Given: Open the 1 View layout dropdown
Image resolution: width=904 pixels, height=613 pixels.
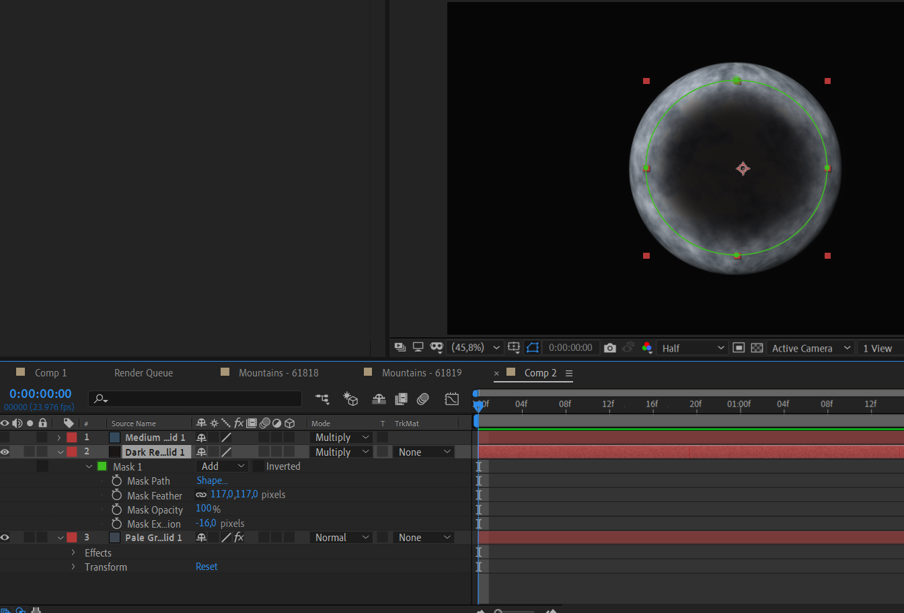Looking at the screenshot, I should click(880, 348).
